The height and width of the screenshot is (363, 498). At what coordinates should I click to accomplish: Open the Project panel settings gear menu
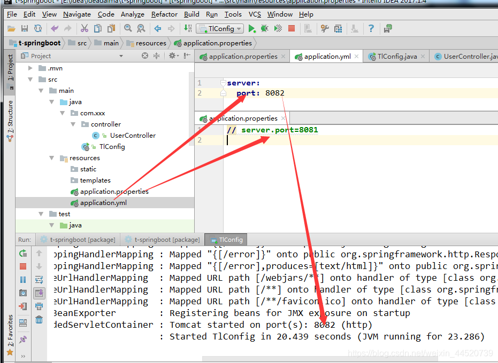click(x=173, y=56)
